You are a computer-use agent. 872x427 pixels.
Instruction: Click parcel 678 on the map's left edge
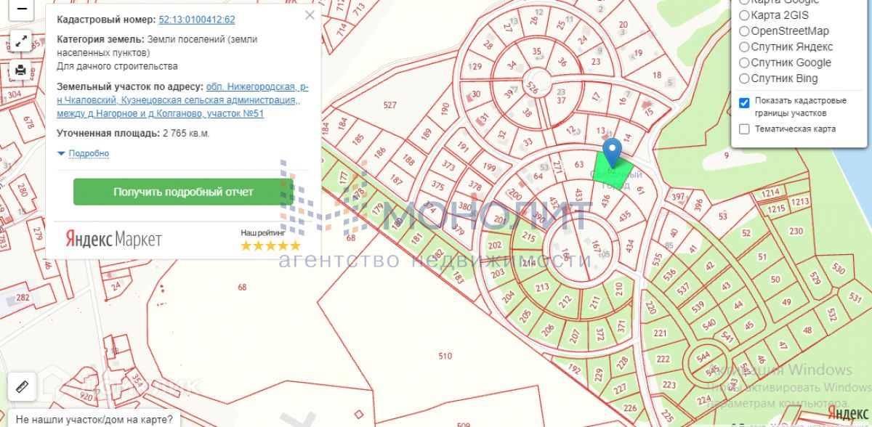coord(29,123)
